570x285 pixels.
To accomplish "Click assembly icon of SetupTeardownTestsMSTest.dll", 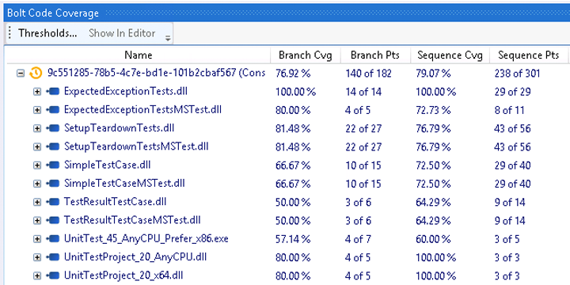I will click(x=53, y=147).
